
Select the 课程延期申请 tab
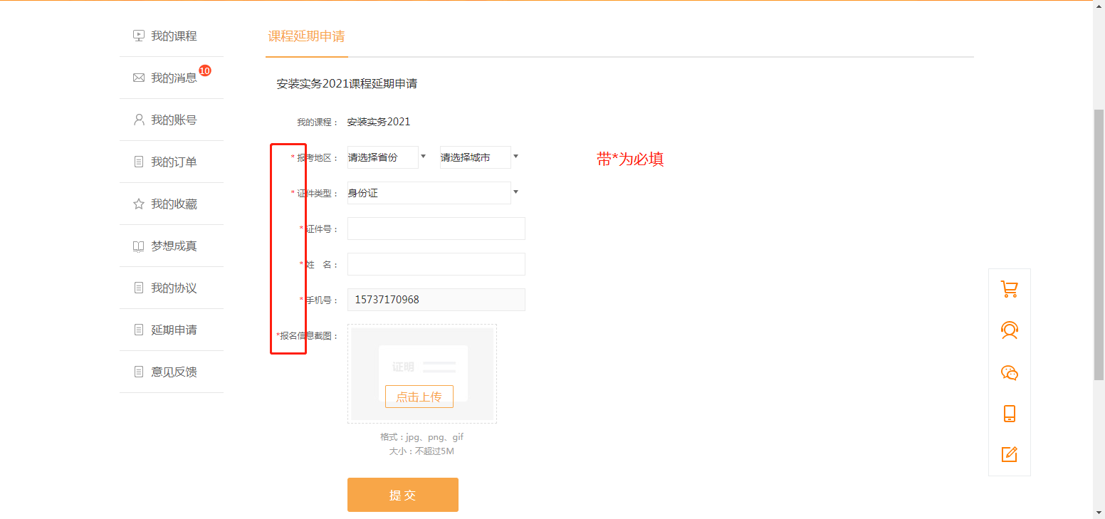(306, 37)
